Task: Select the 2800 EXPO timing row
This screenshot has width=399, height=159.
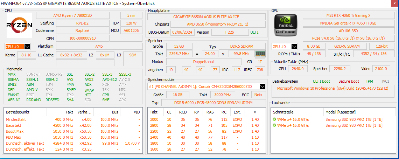Action: coord(206,125)
